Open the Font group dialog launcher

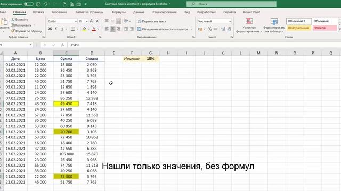click(x=100, y=37)
